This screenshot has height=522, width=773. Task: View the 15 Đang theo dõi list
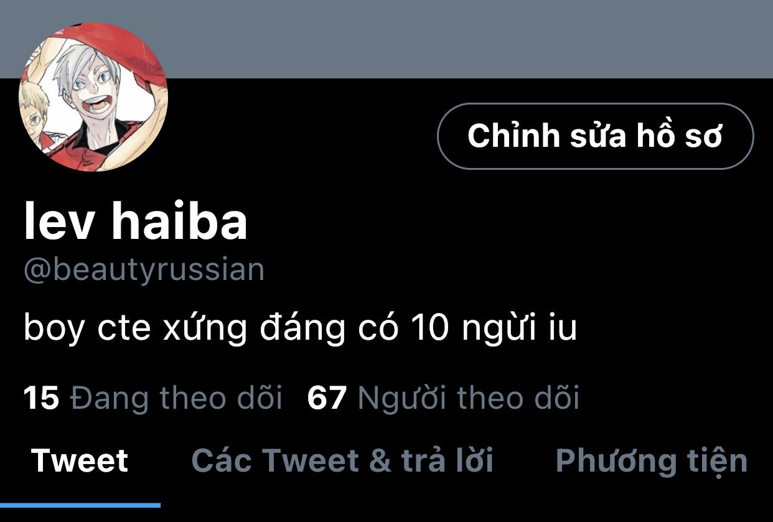coord(153,398)
